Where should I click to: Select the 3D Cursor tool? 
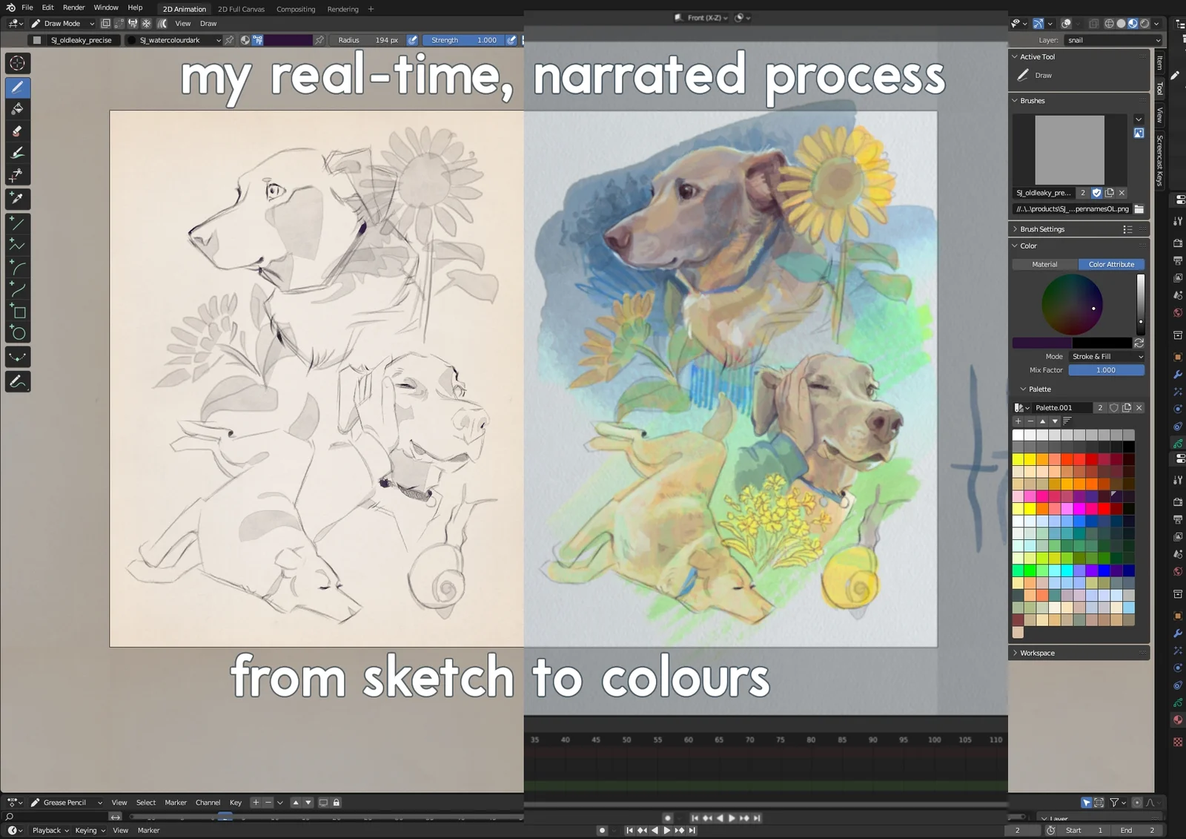pyautogui.click(x=17, y=64)
